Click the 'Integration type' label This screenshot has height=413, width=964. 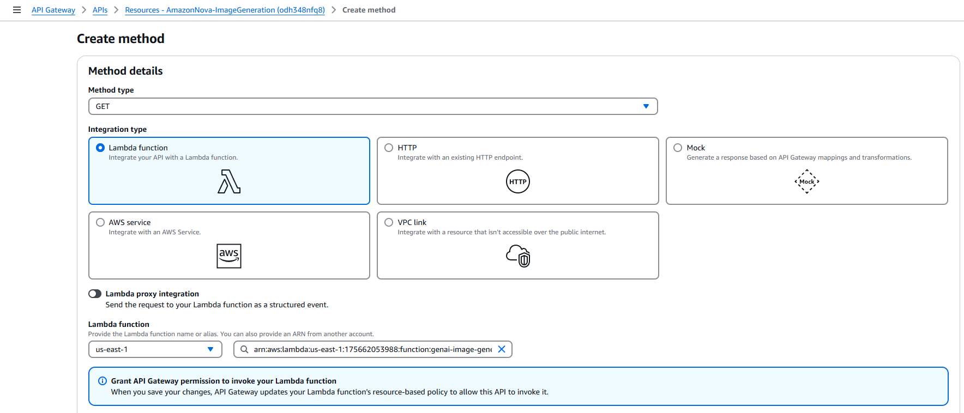click(x=117, y=129)
